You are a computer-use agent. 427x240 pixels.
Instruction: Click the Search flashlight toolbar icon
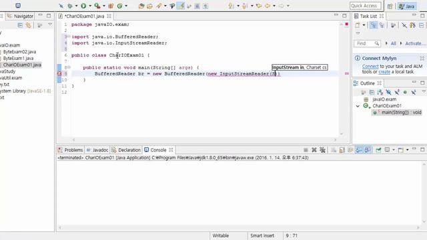pos(159,6)
